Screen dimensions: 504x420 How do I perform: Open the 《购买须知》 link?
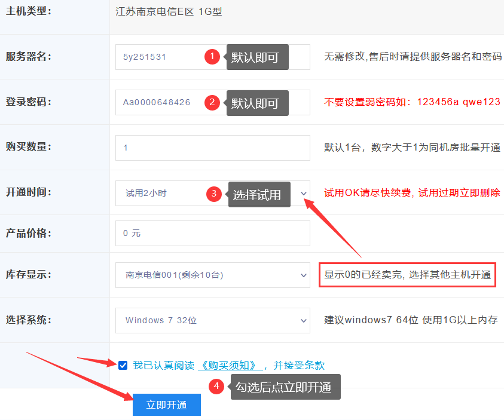pos(230,366)
